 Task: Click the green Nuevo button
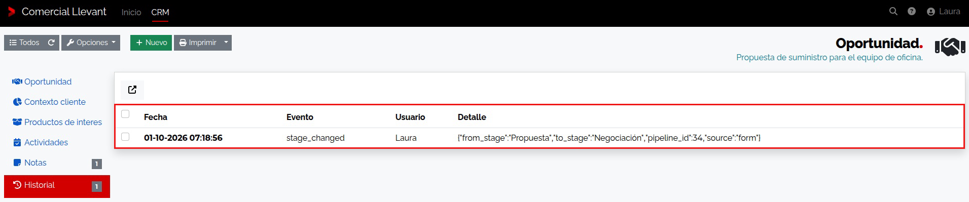pos(151,43)
